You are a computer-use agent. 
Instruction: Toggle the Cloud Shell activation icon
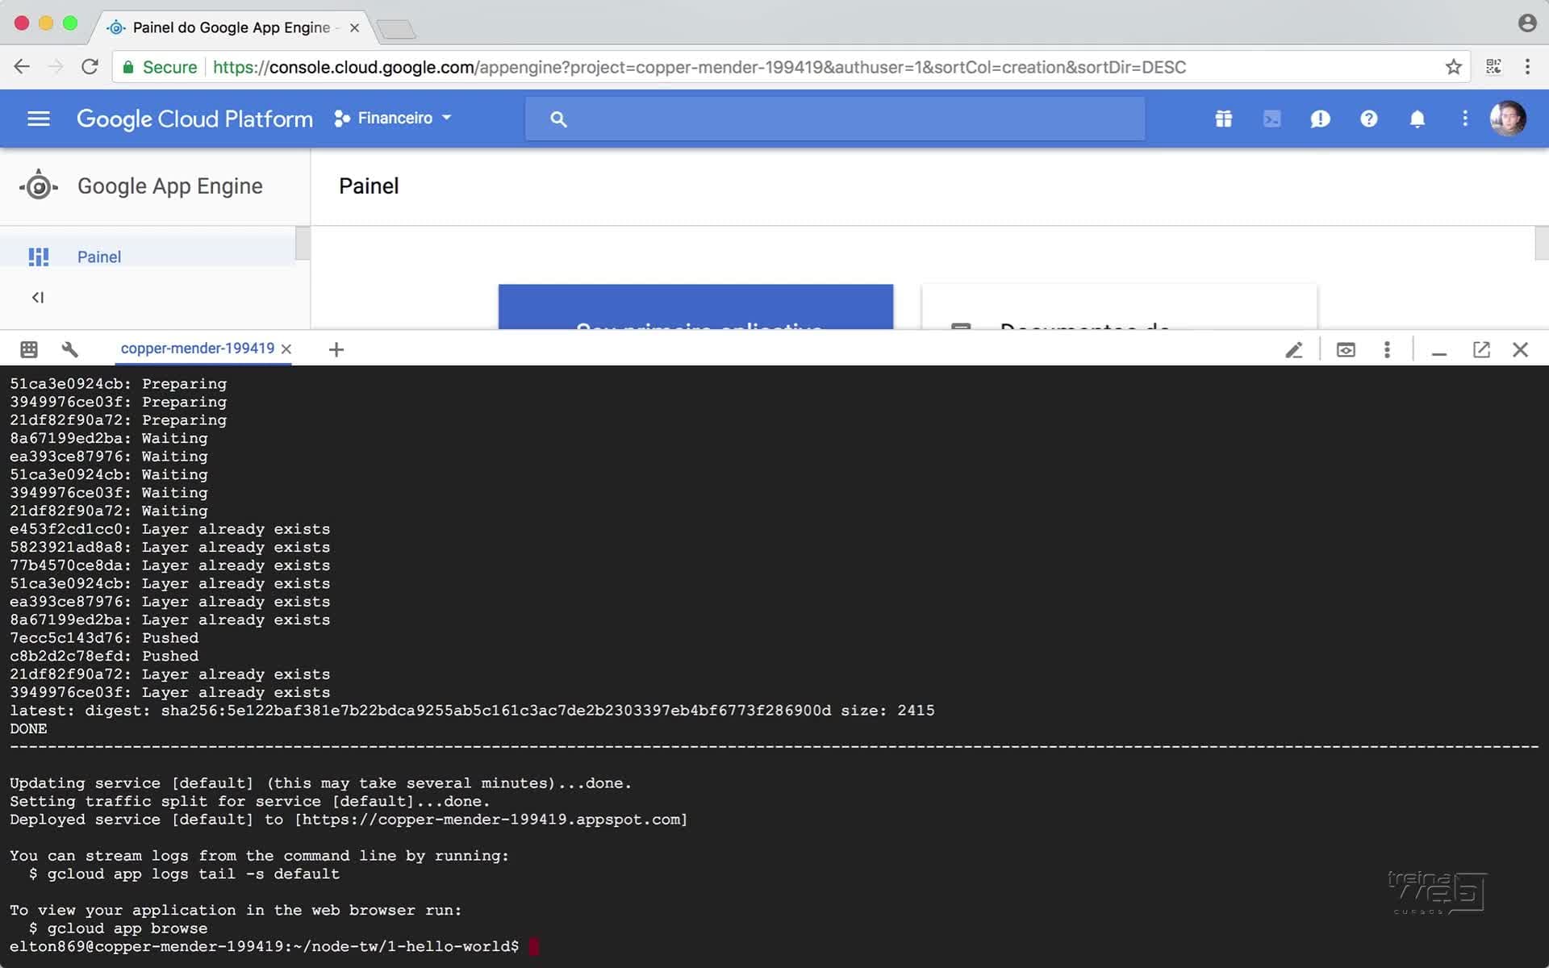[x=1271, y=119]
